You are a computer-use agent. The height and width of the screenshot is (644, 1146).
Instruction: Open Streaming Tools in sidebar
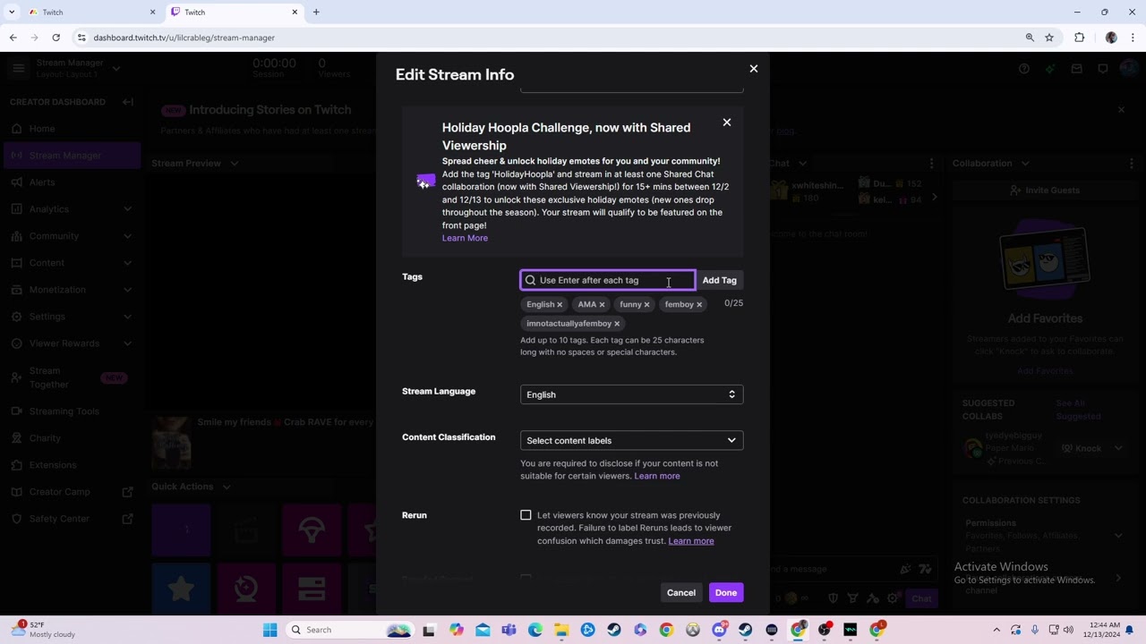coord(70,411)
